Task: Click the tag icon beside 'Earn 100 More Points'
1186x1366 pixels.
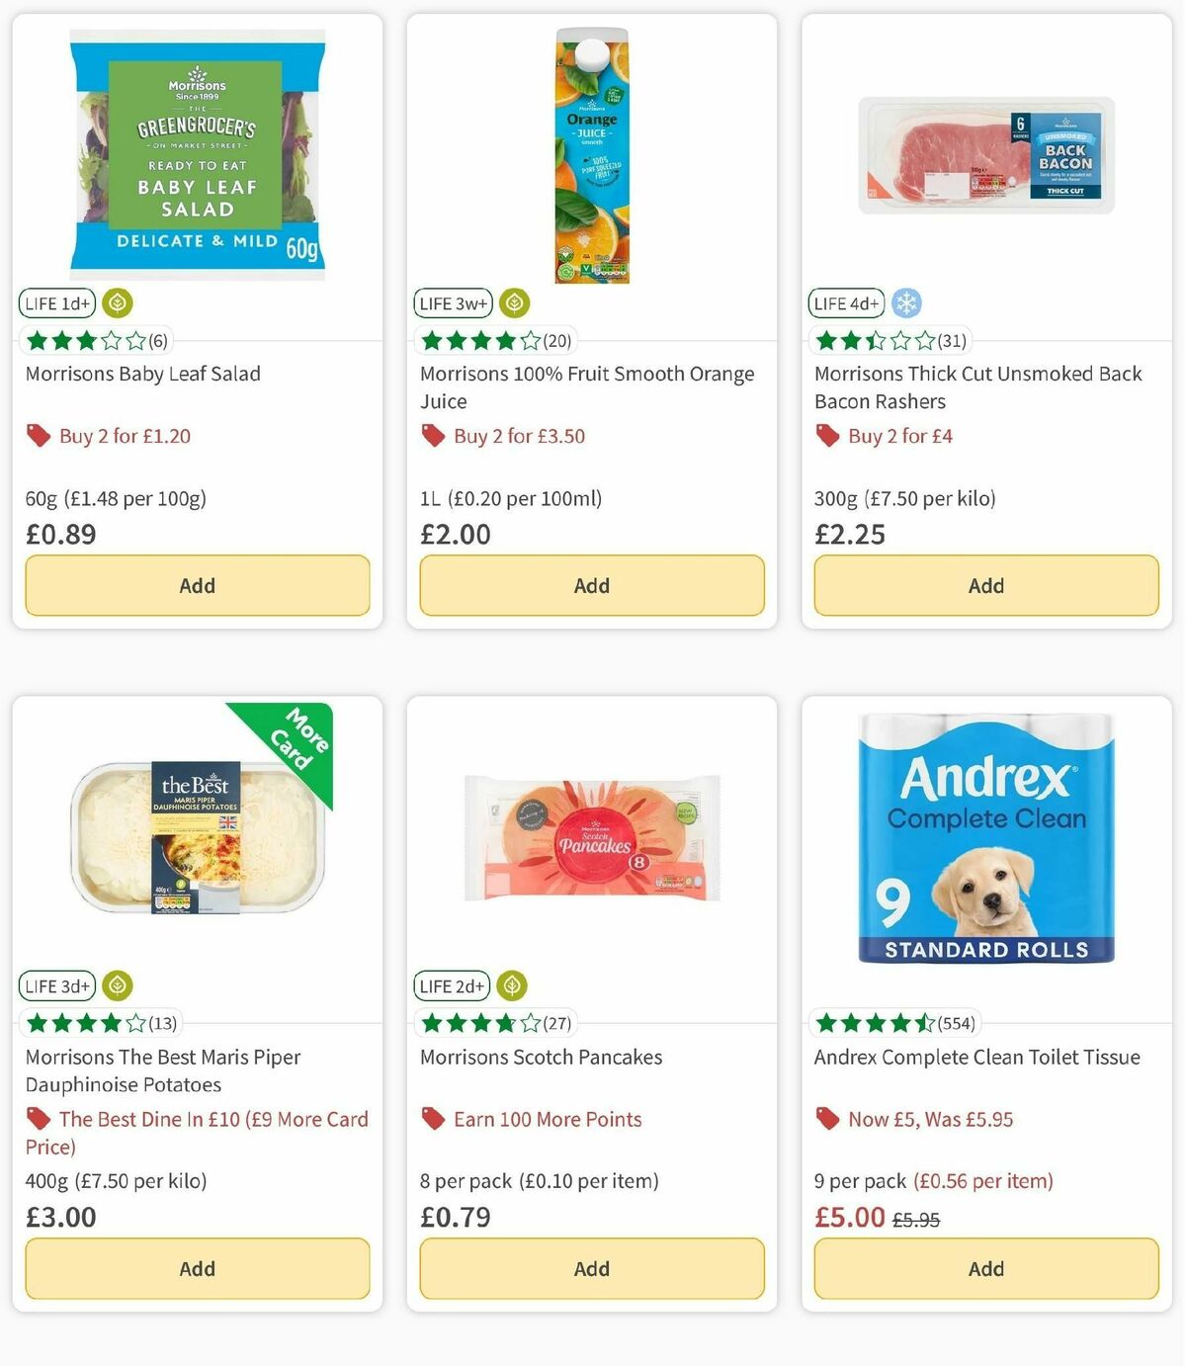Action: [x=432, y=1119]
